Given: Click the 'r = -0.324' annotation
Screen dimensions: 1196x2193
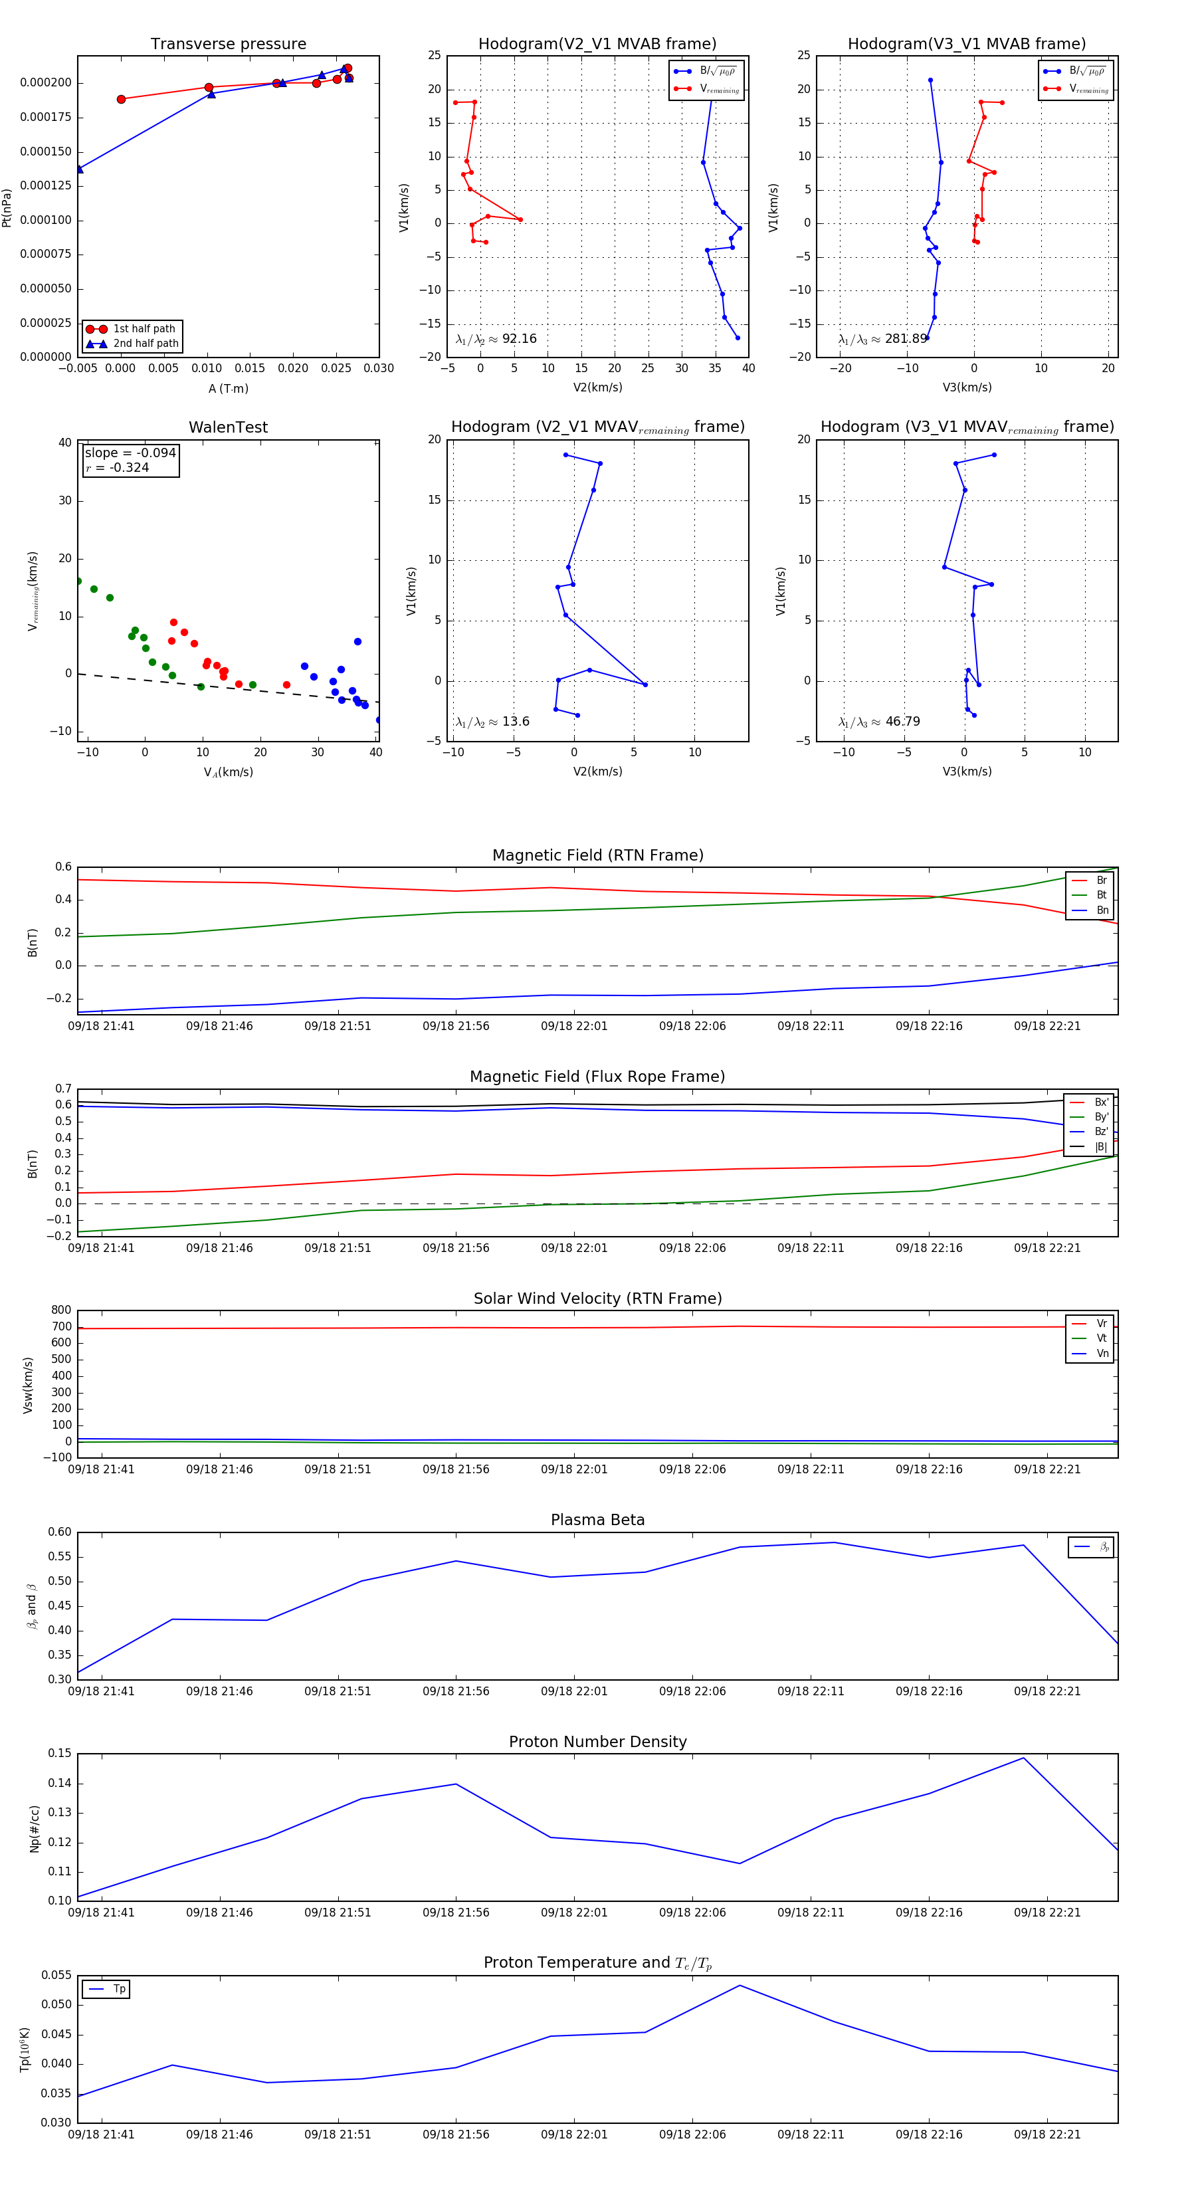Looking at the screenshot, I should [118, 469].
